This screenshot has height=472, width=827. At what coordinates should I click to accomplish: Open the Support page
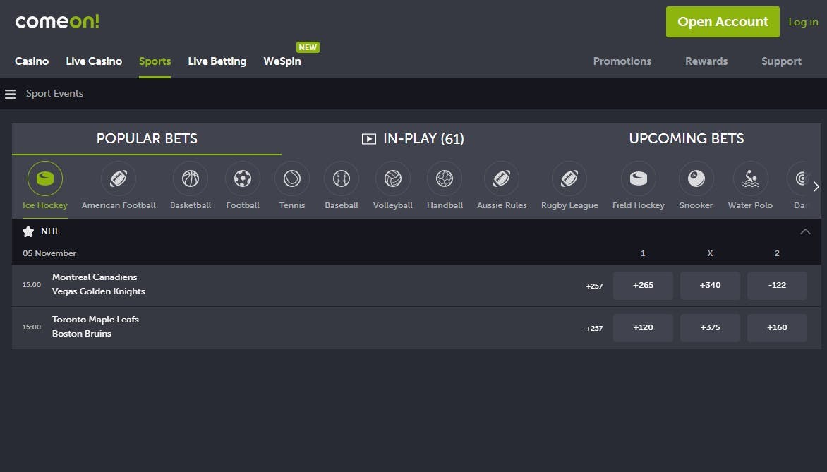(x=781, y=61)
